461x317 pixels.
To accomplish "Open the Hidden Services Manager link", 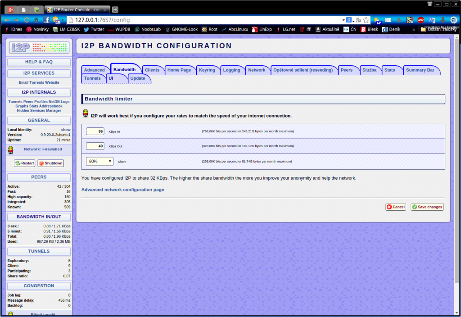I will click(x=39, y=111).
